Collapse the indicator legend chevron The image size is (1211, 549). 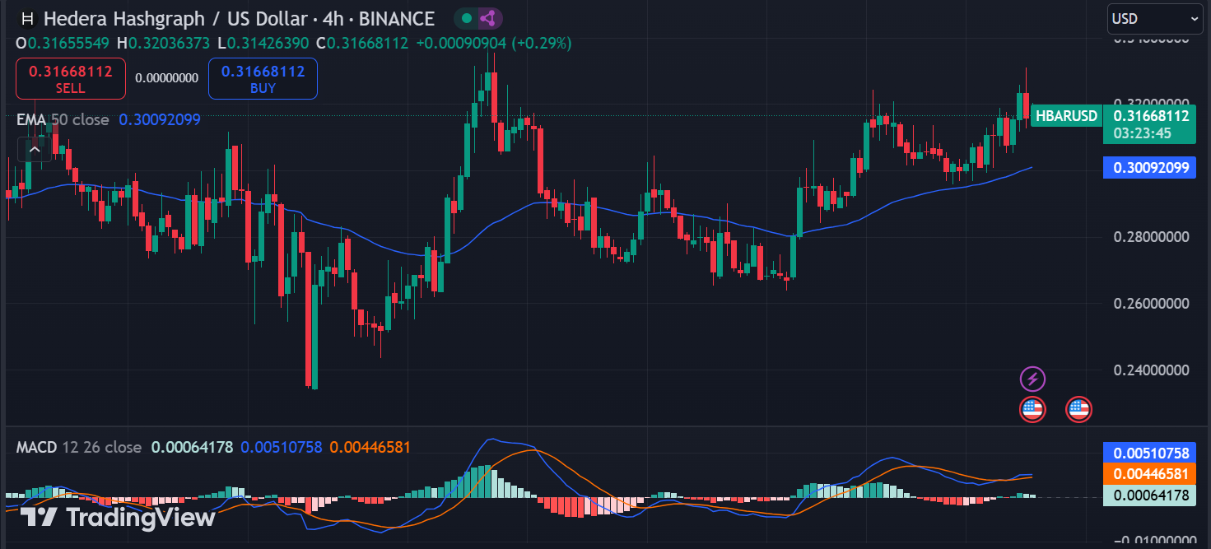(x=35, y=150)
